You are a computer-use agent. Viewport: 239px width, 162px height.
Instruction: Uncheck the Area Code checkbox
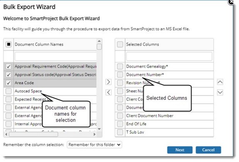tap(8, 83)
